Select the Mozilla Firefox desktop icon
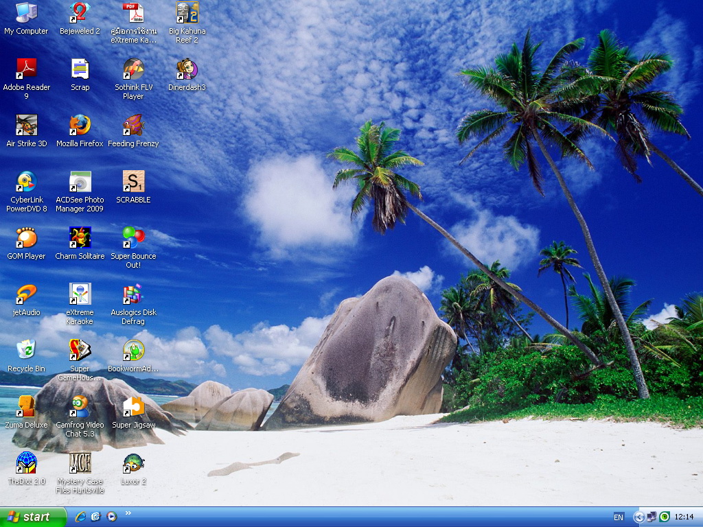Screen dimensions: 703x527 [x=80, y=126]
